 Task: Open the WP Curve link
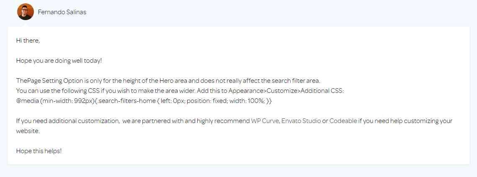[265, 121]
